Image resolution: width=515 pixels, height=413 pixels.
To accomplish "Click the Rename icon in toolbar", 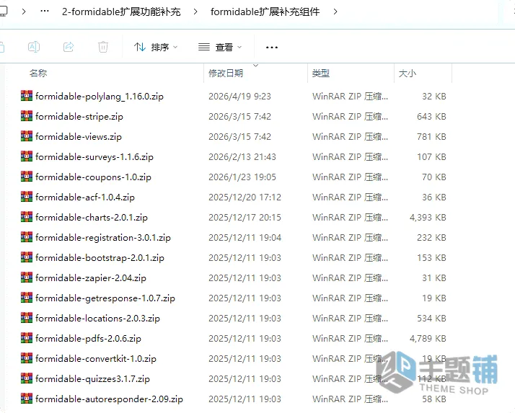I will [x=34, y=47].
